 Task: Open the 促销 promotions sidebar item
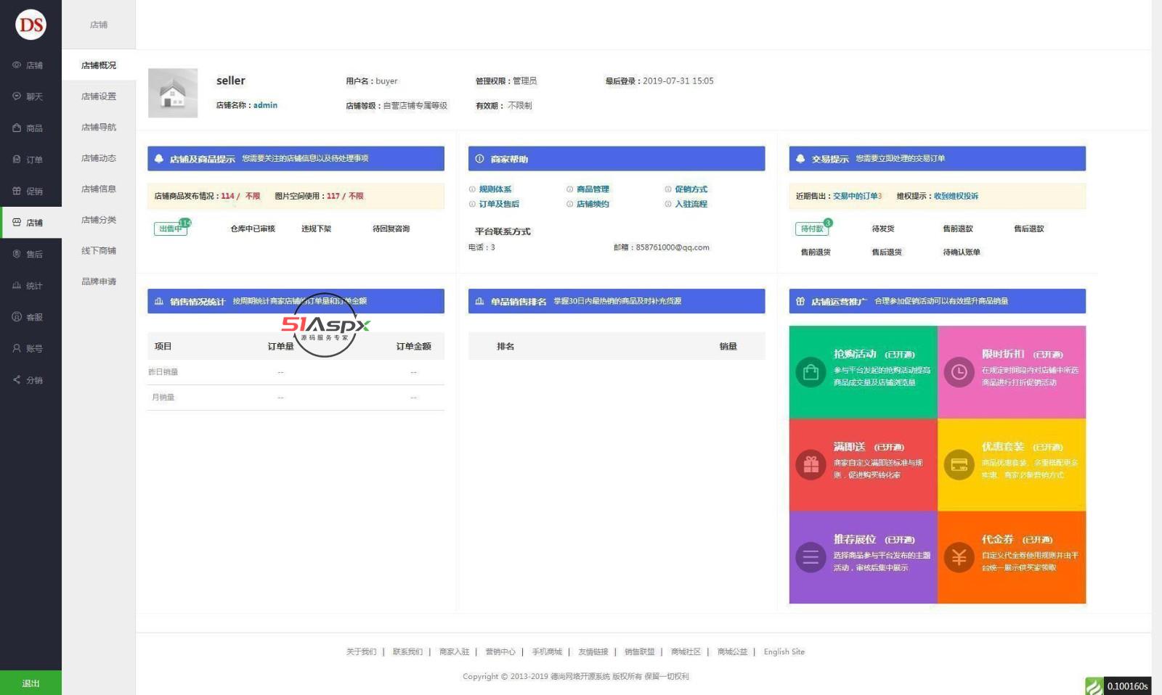[x=30, y=192]
